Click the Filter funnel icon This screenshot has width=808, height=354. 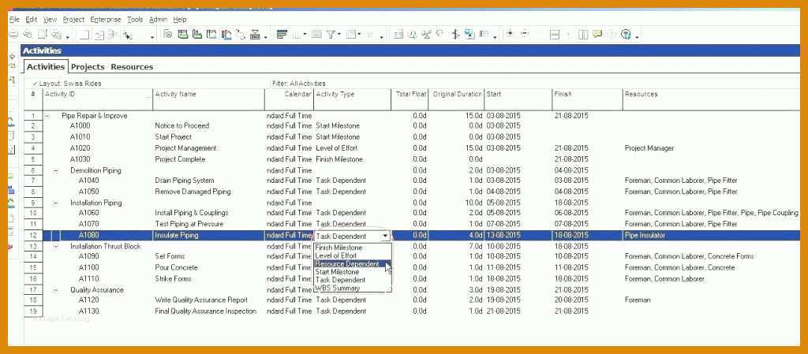(x=331, y=35)
